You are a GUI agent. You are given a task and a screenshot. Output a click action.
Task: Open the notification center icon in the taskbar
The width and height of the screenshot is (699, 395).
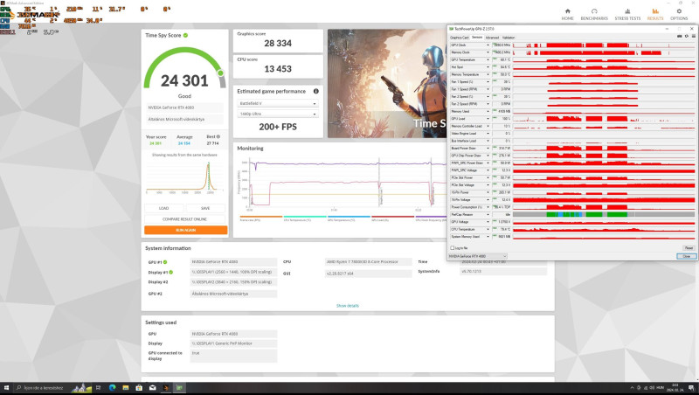click(691, 388)
